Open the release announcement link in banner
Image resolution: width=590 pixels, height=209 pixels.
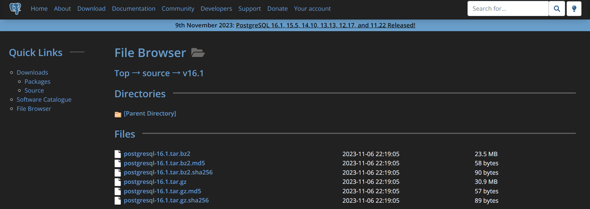click(x=325, y=25)
